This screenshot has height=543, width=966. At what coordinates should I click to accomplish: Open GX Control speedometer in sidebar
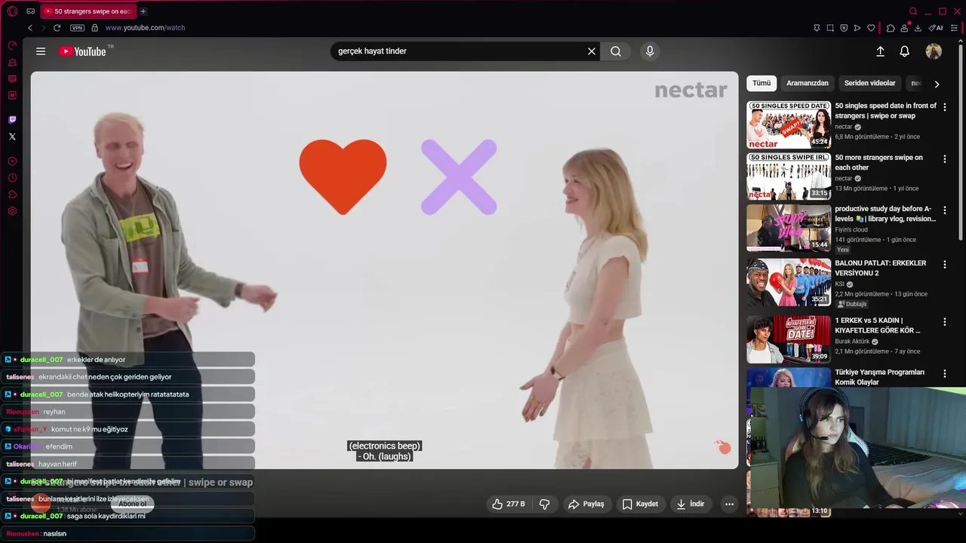(12, 45)
